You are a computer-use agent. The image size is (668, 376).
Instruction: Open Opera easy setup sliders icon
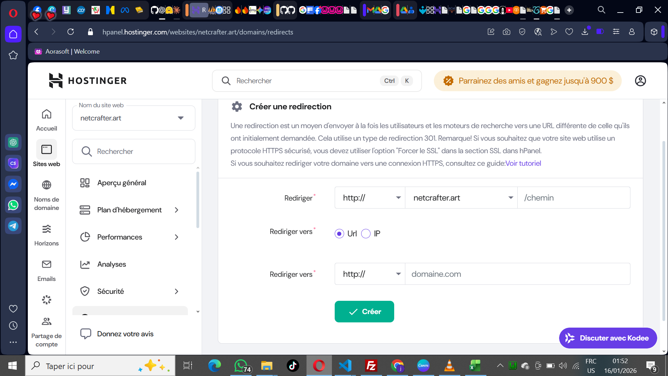coord(616,32)
